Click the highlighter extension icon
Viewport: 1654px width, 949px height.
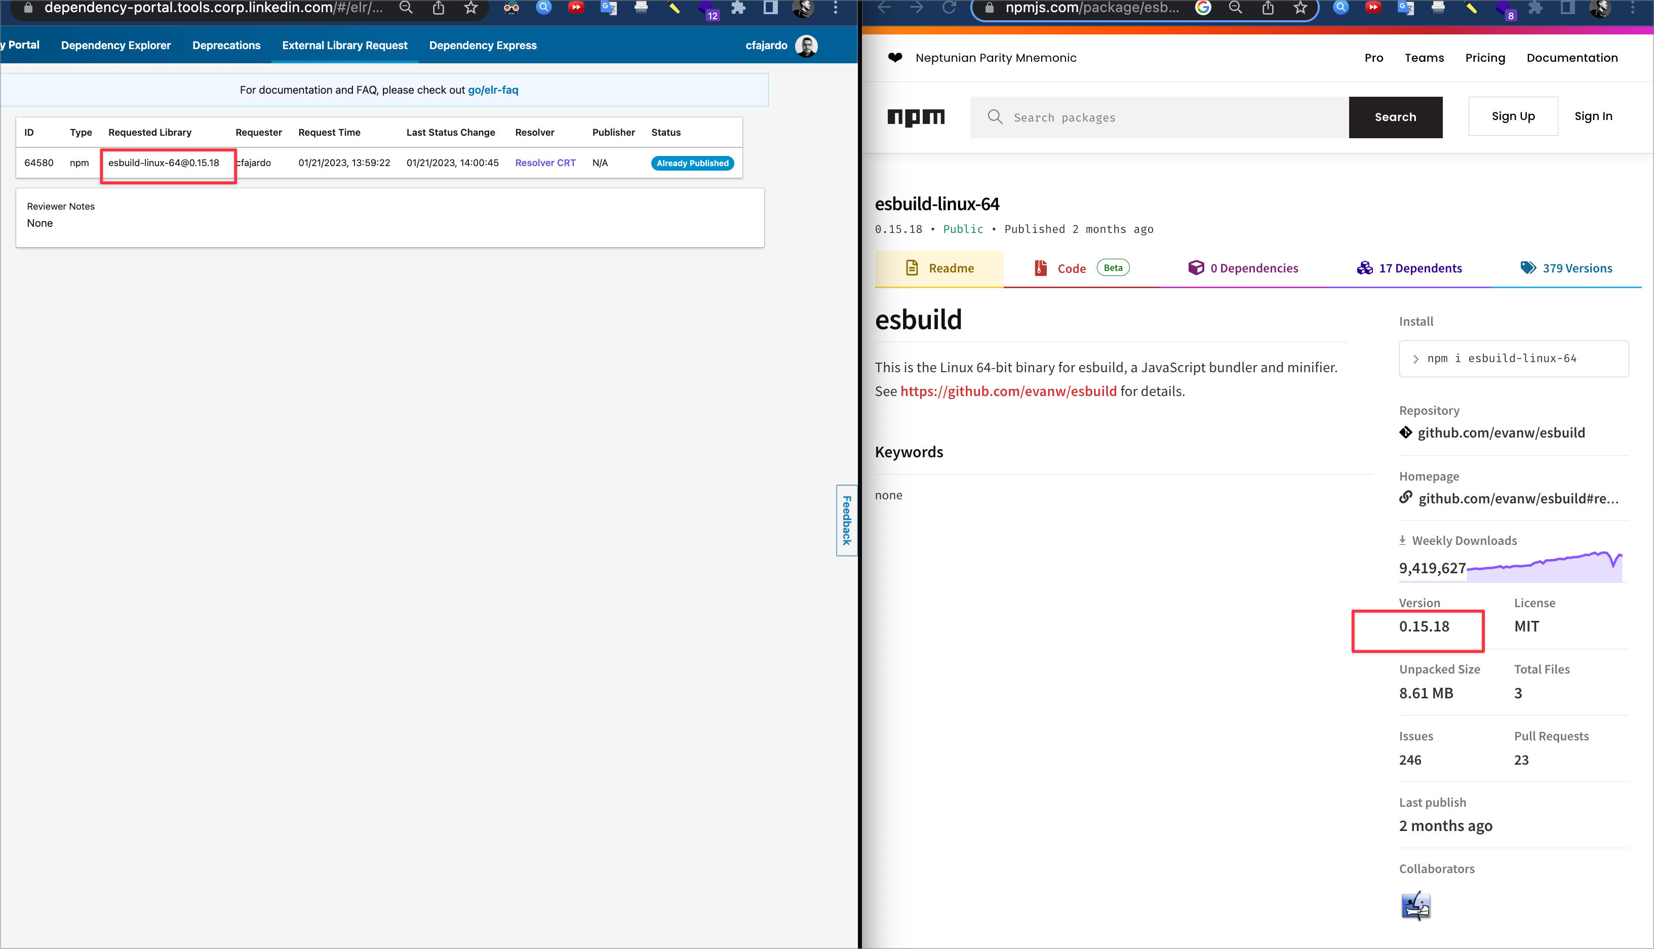675,8
